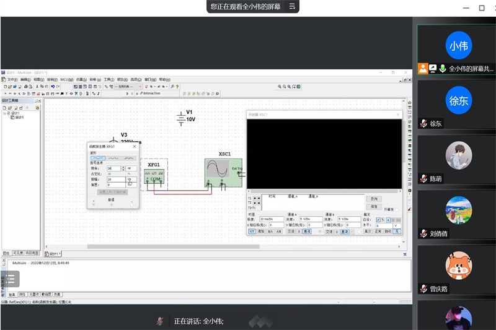Open the 仿真(S) menu
This screenshot has width=496, height=330.
80,80
